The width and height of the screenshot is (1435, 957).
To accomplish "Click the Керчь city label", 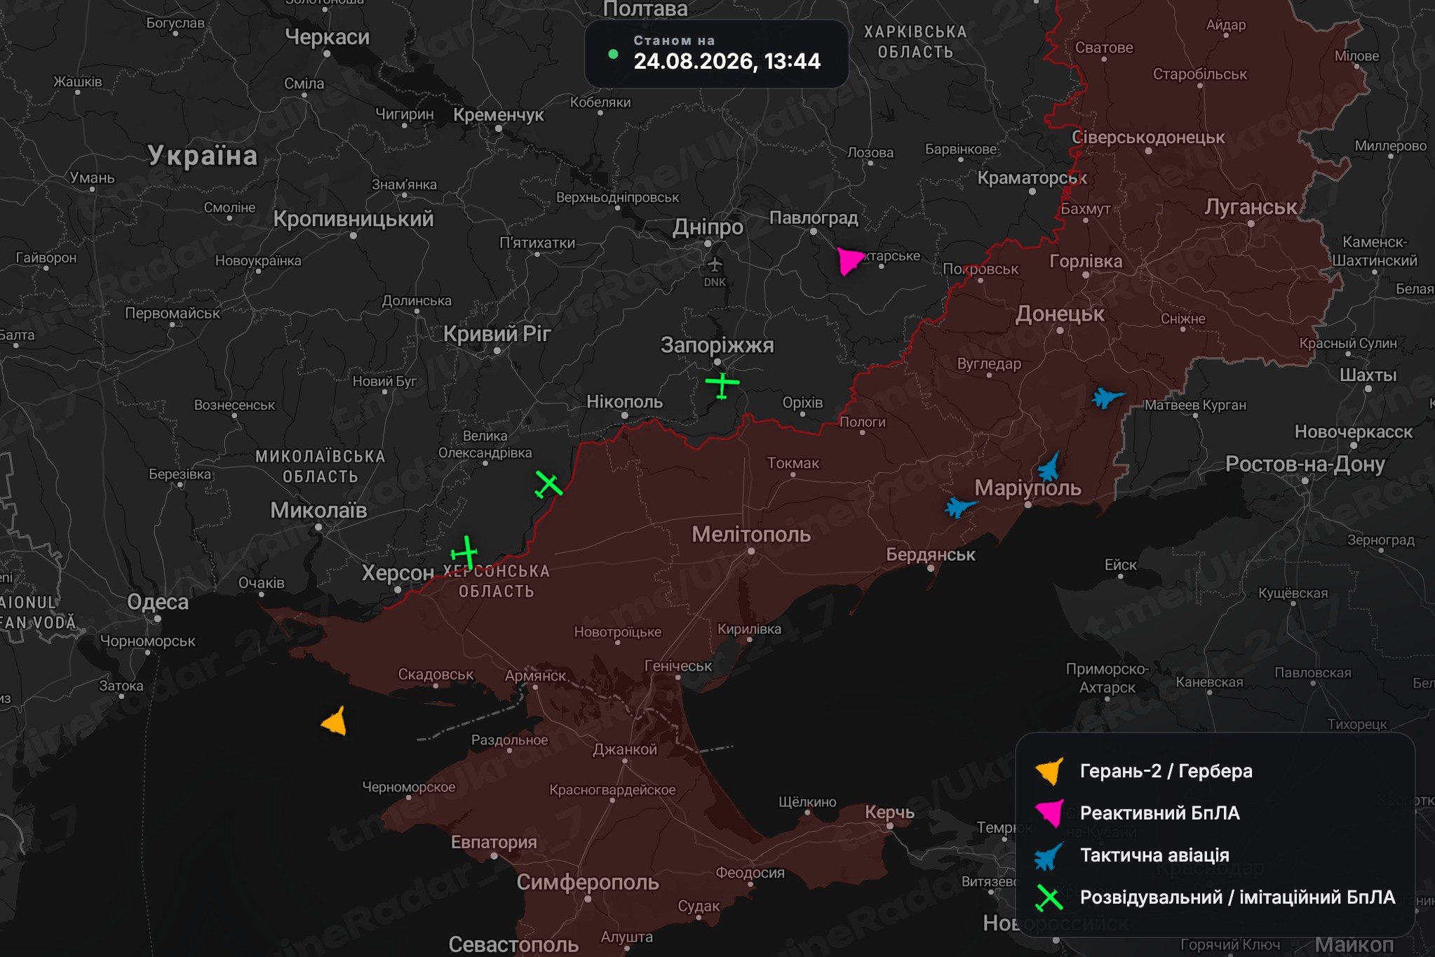I will [889, 812].
